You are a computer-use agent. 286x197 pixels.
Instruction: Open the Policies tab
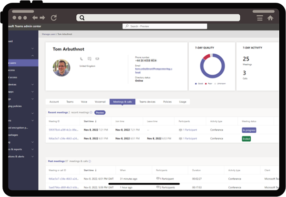pyautogui.click(x=167, y=102)
